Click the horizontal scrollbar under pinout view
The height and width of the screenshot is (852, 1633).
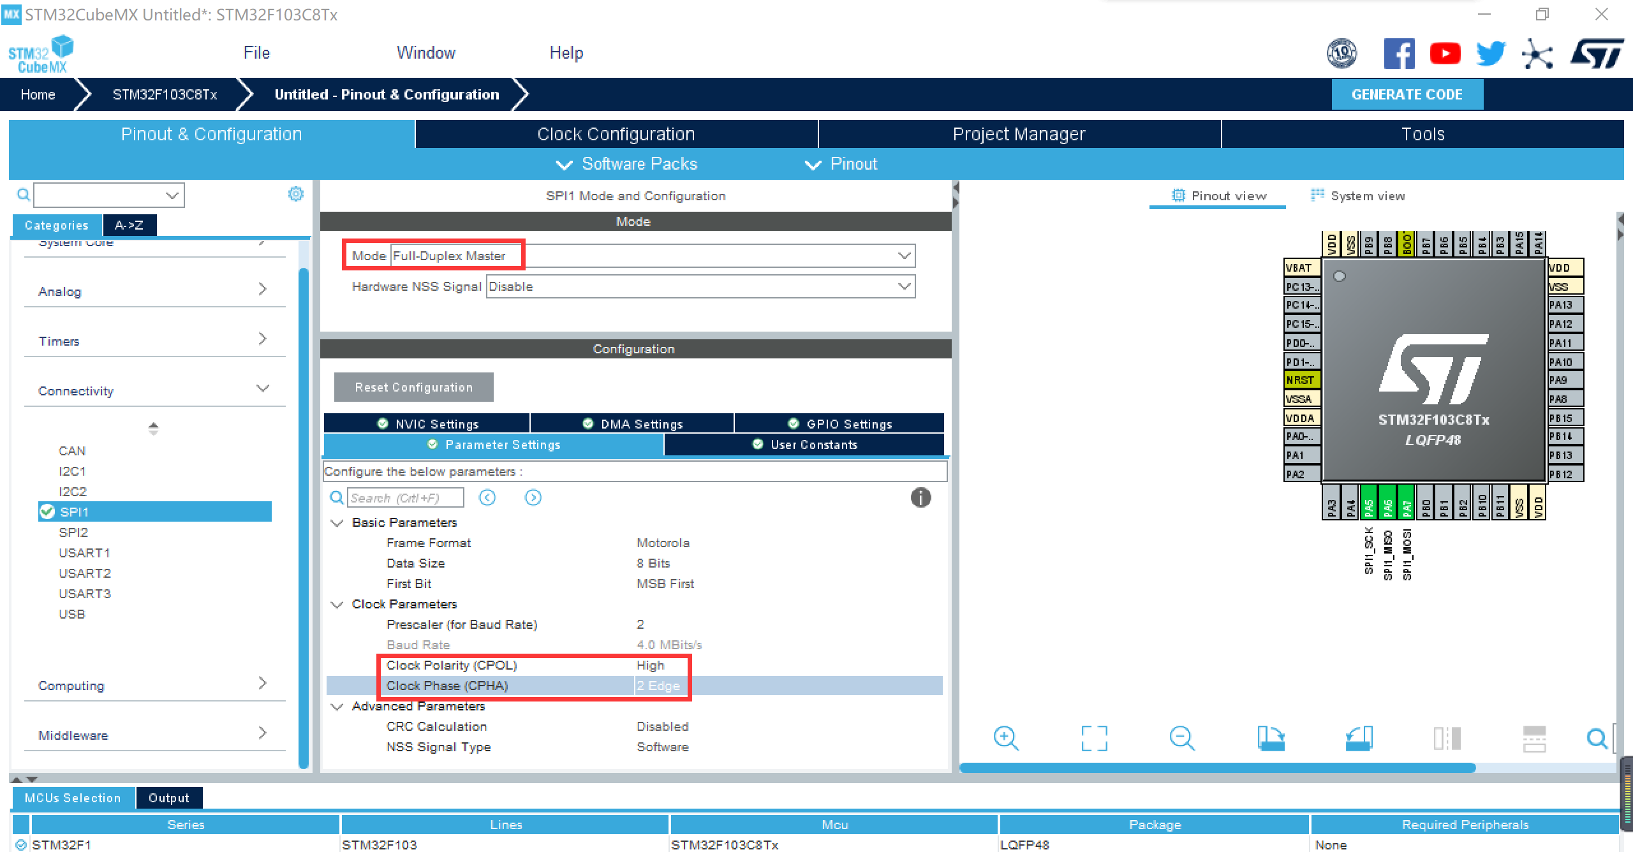[1217, 768]
